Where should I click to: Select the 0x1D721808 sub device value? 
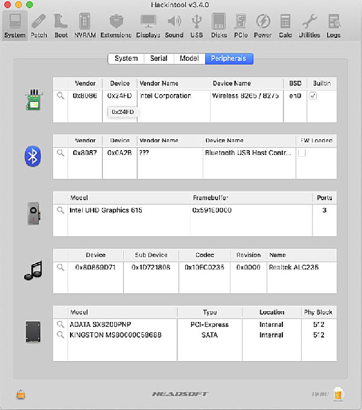(151, 267)
